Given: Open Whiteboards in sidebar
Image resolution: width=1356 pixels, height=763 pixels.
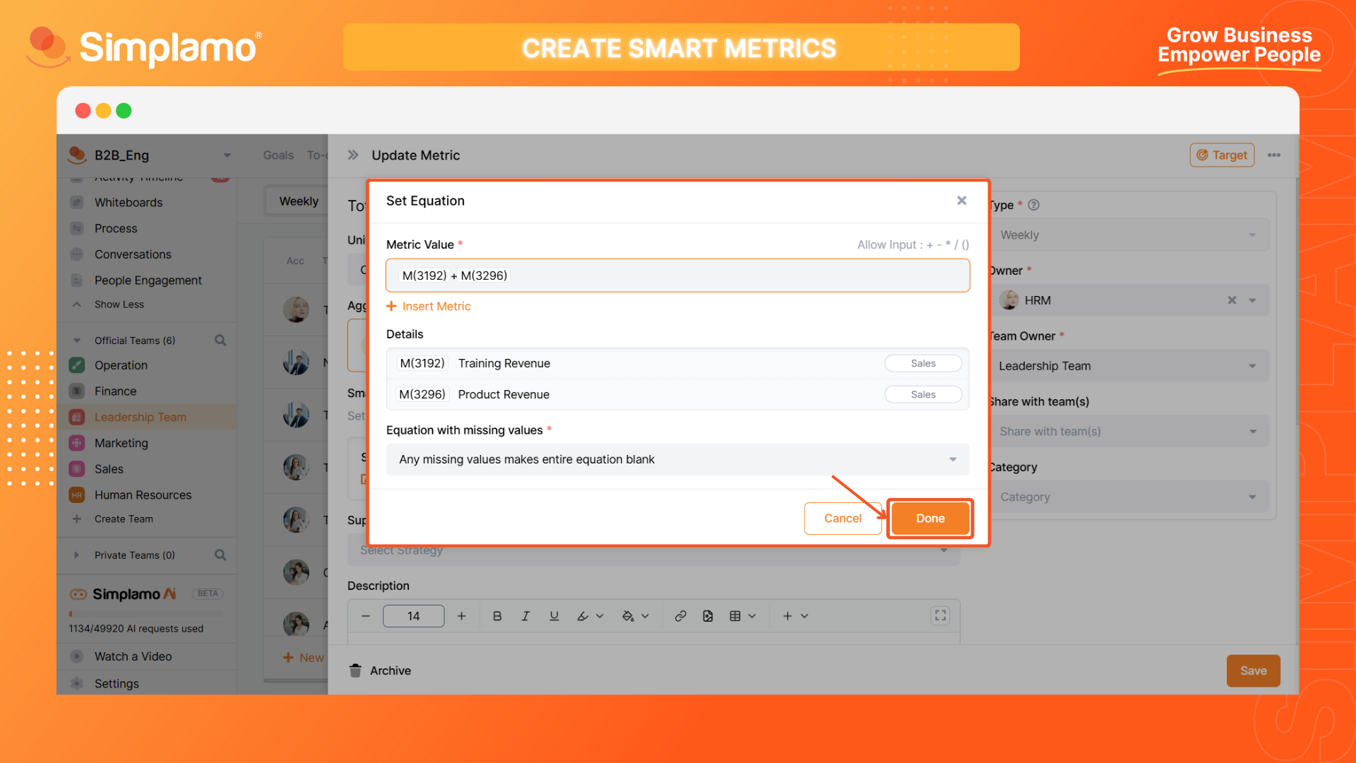Looking at the screenshot, I should [128, 202].
